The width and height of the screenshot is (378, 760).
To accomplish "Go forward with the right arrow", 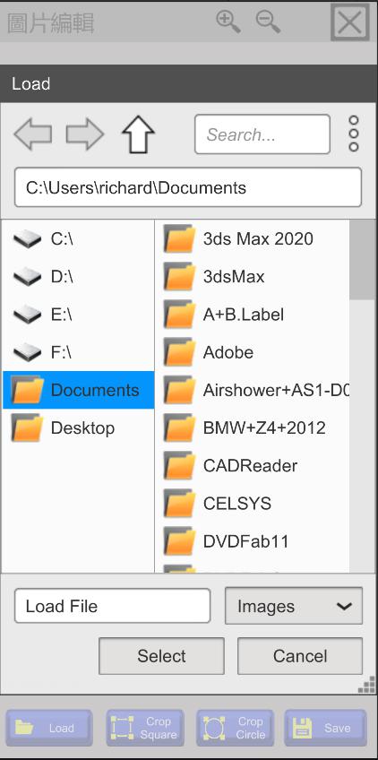I will (85, 134).
